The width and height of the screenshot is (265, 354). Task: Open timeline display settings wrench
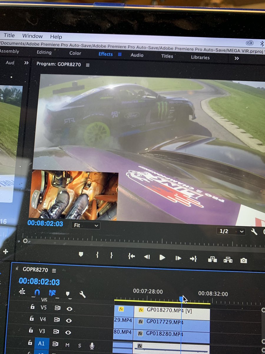point(82,294)
